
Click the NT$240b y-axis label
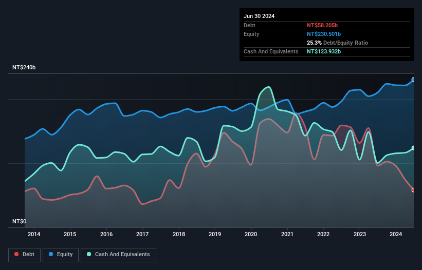pos(24,67)
